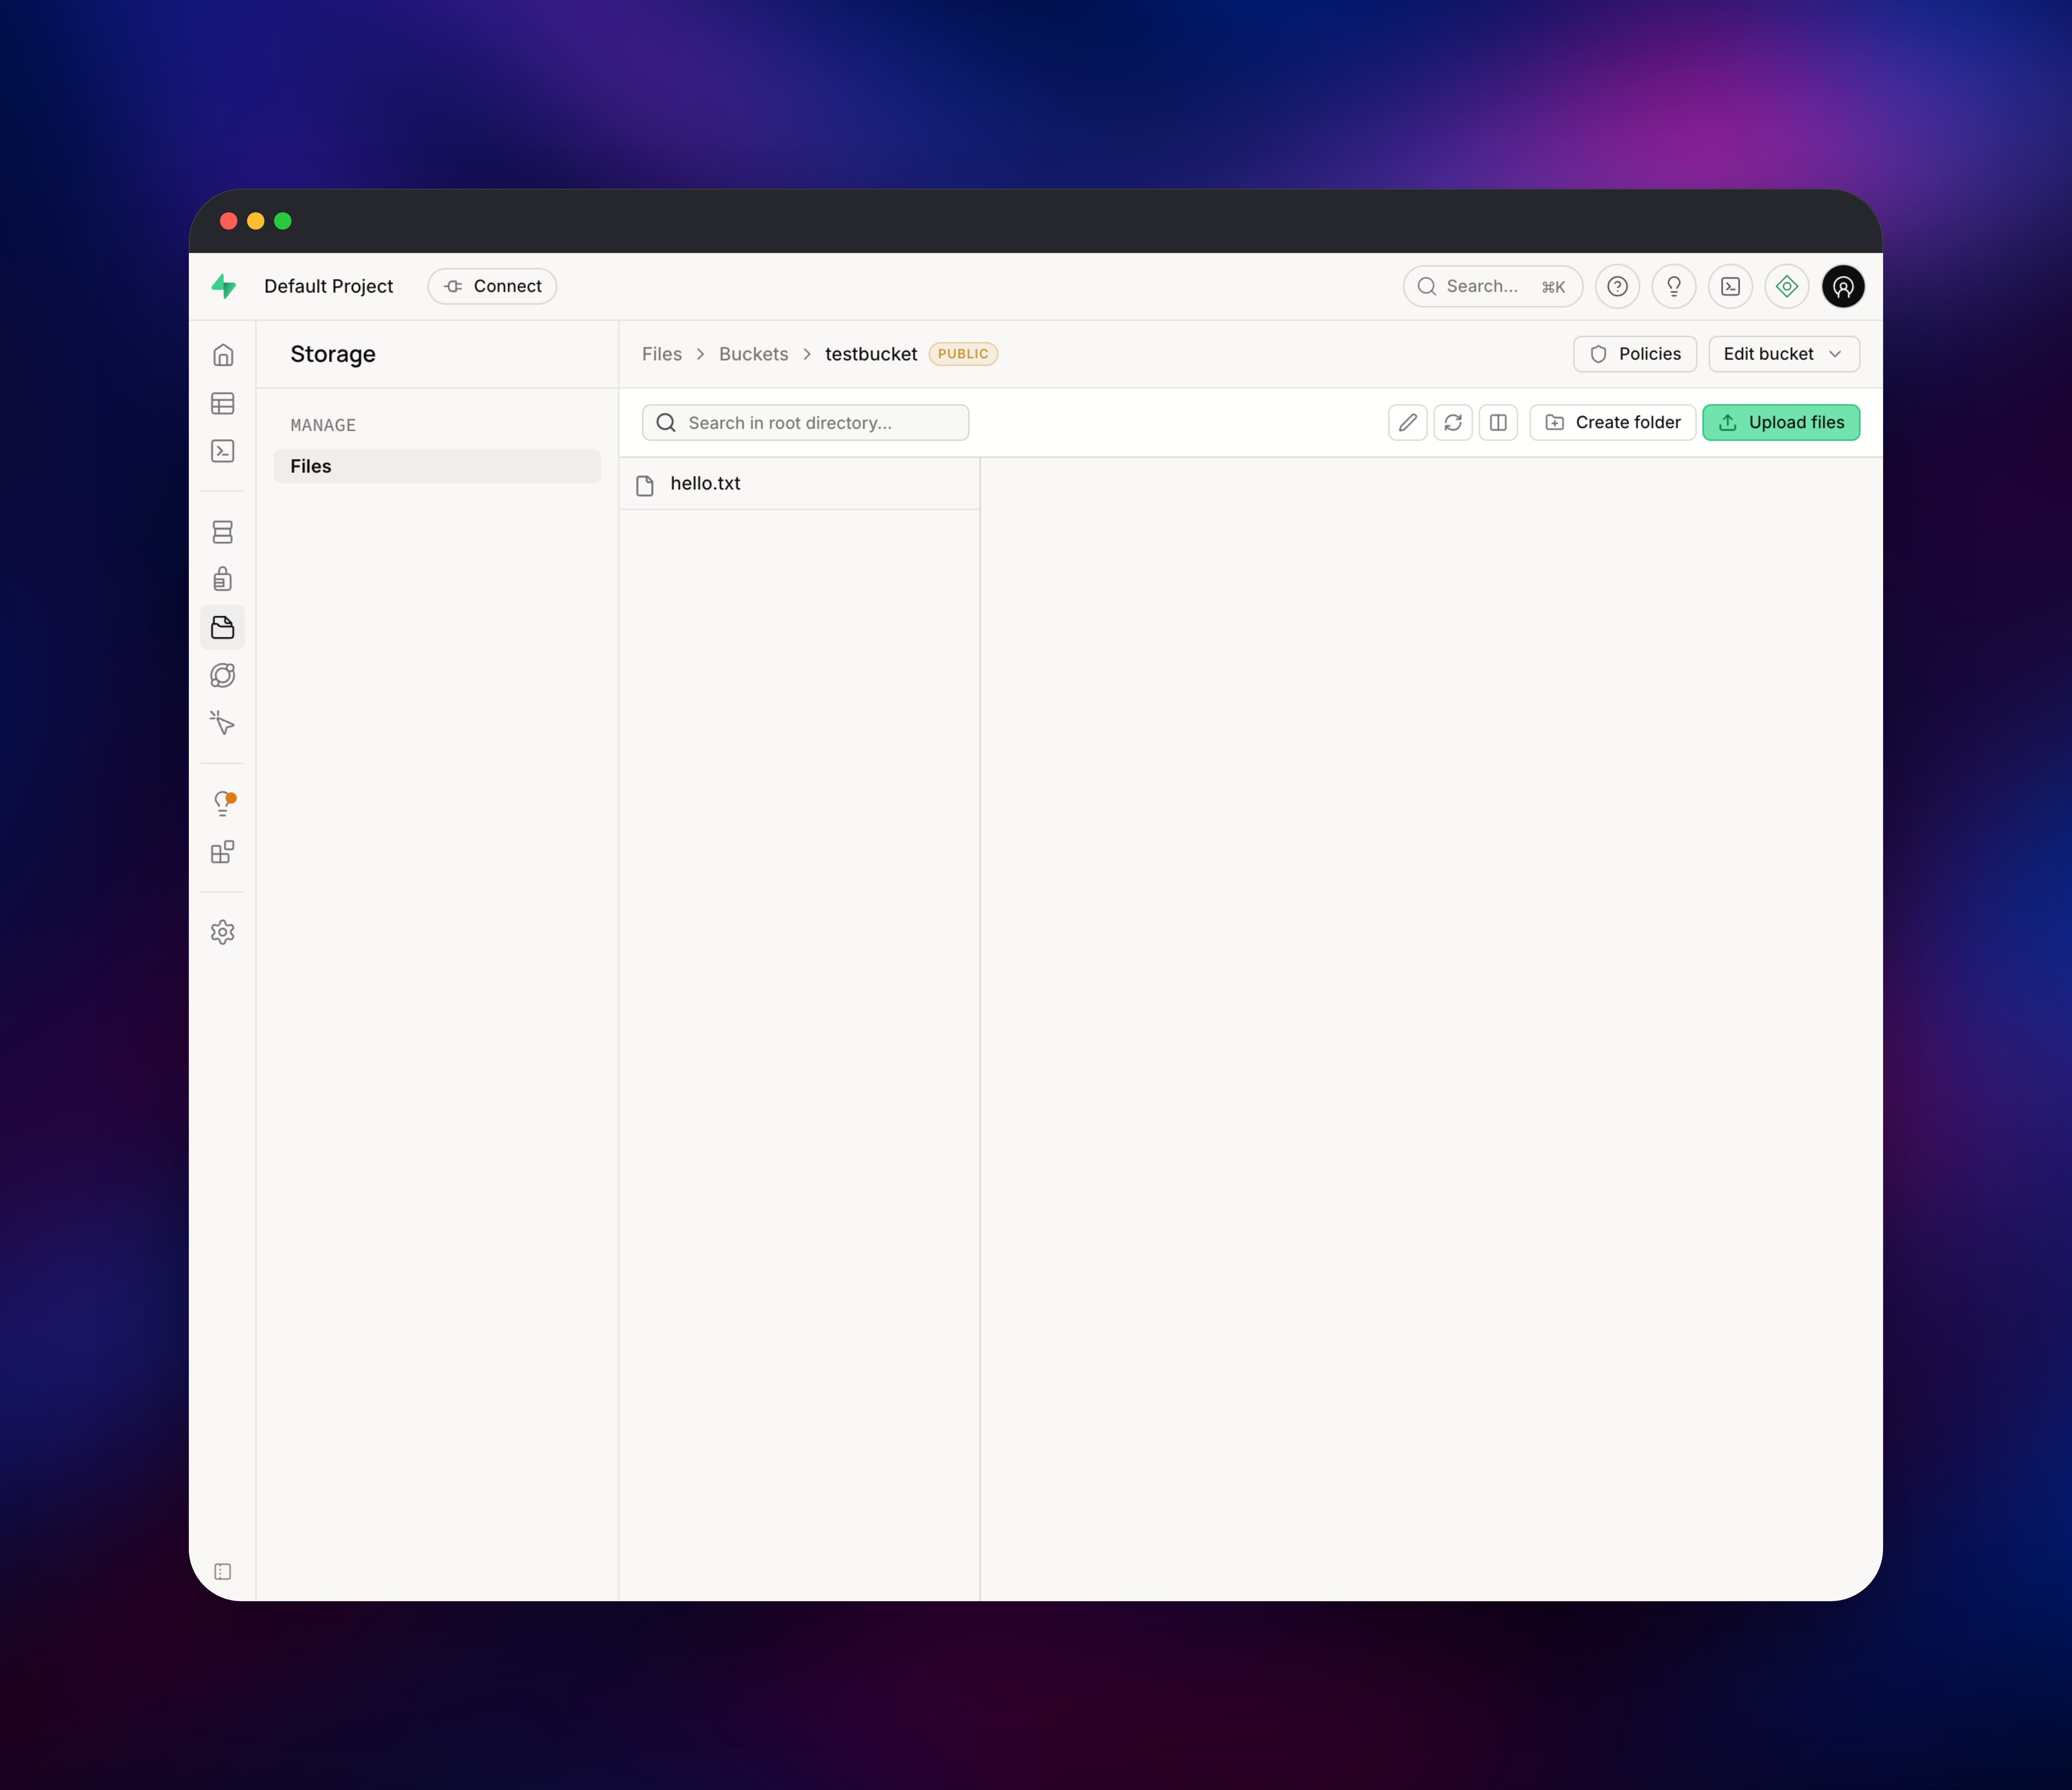
Task: Toggle the sidebar collapse control
Action: pyautogui.click(x=223, y=1572)
